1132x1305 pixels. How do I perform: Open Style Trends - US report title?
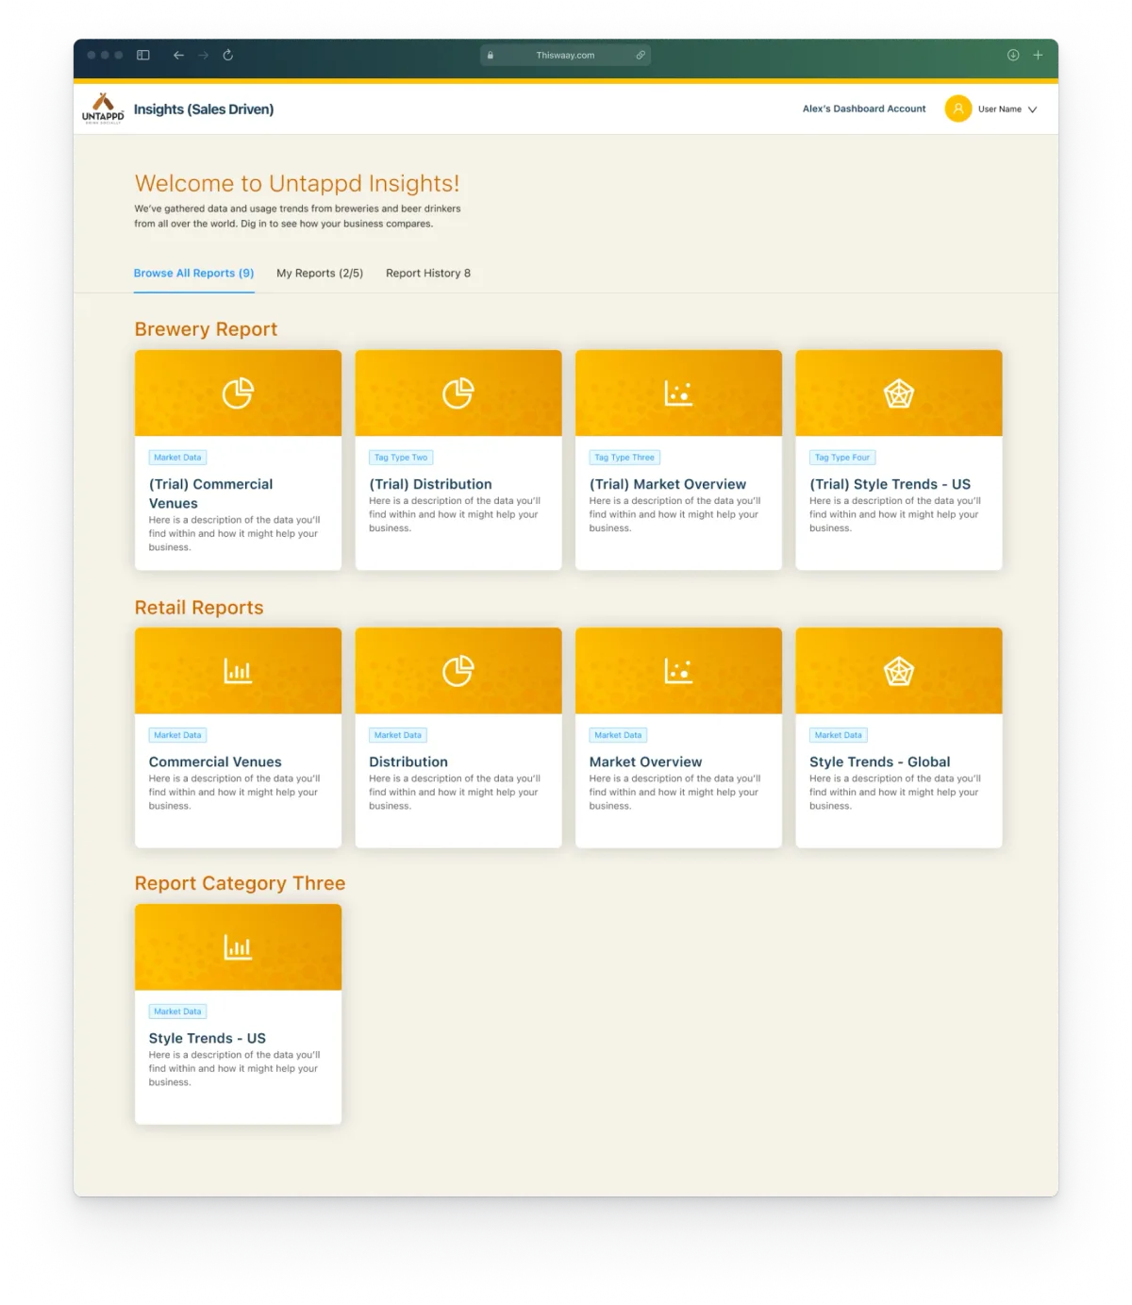[208, 1038]
